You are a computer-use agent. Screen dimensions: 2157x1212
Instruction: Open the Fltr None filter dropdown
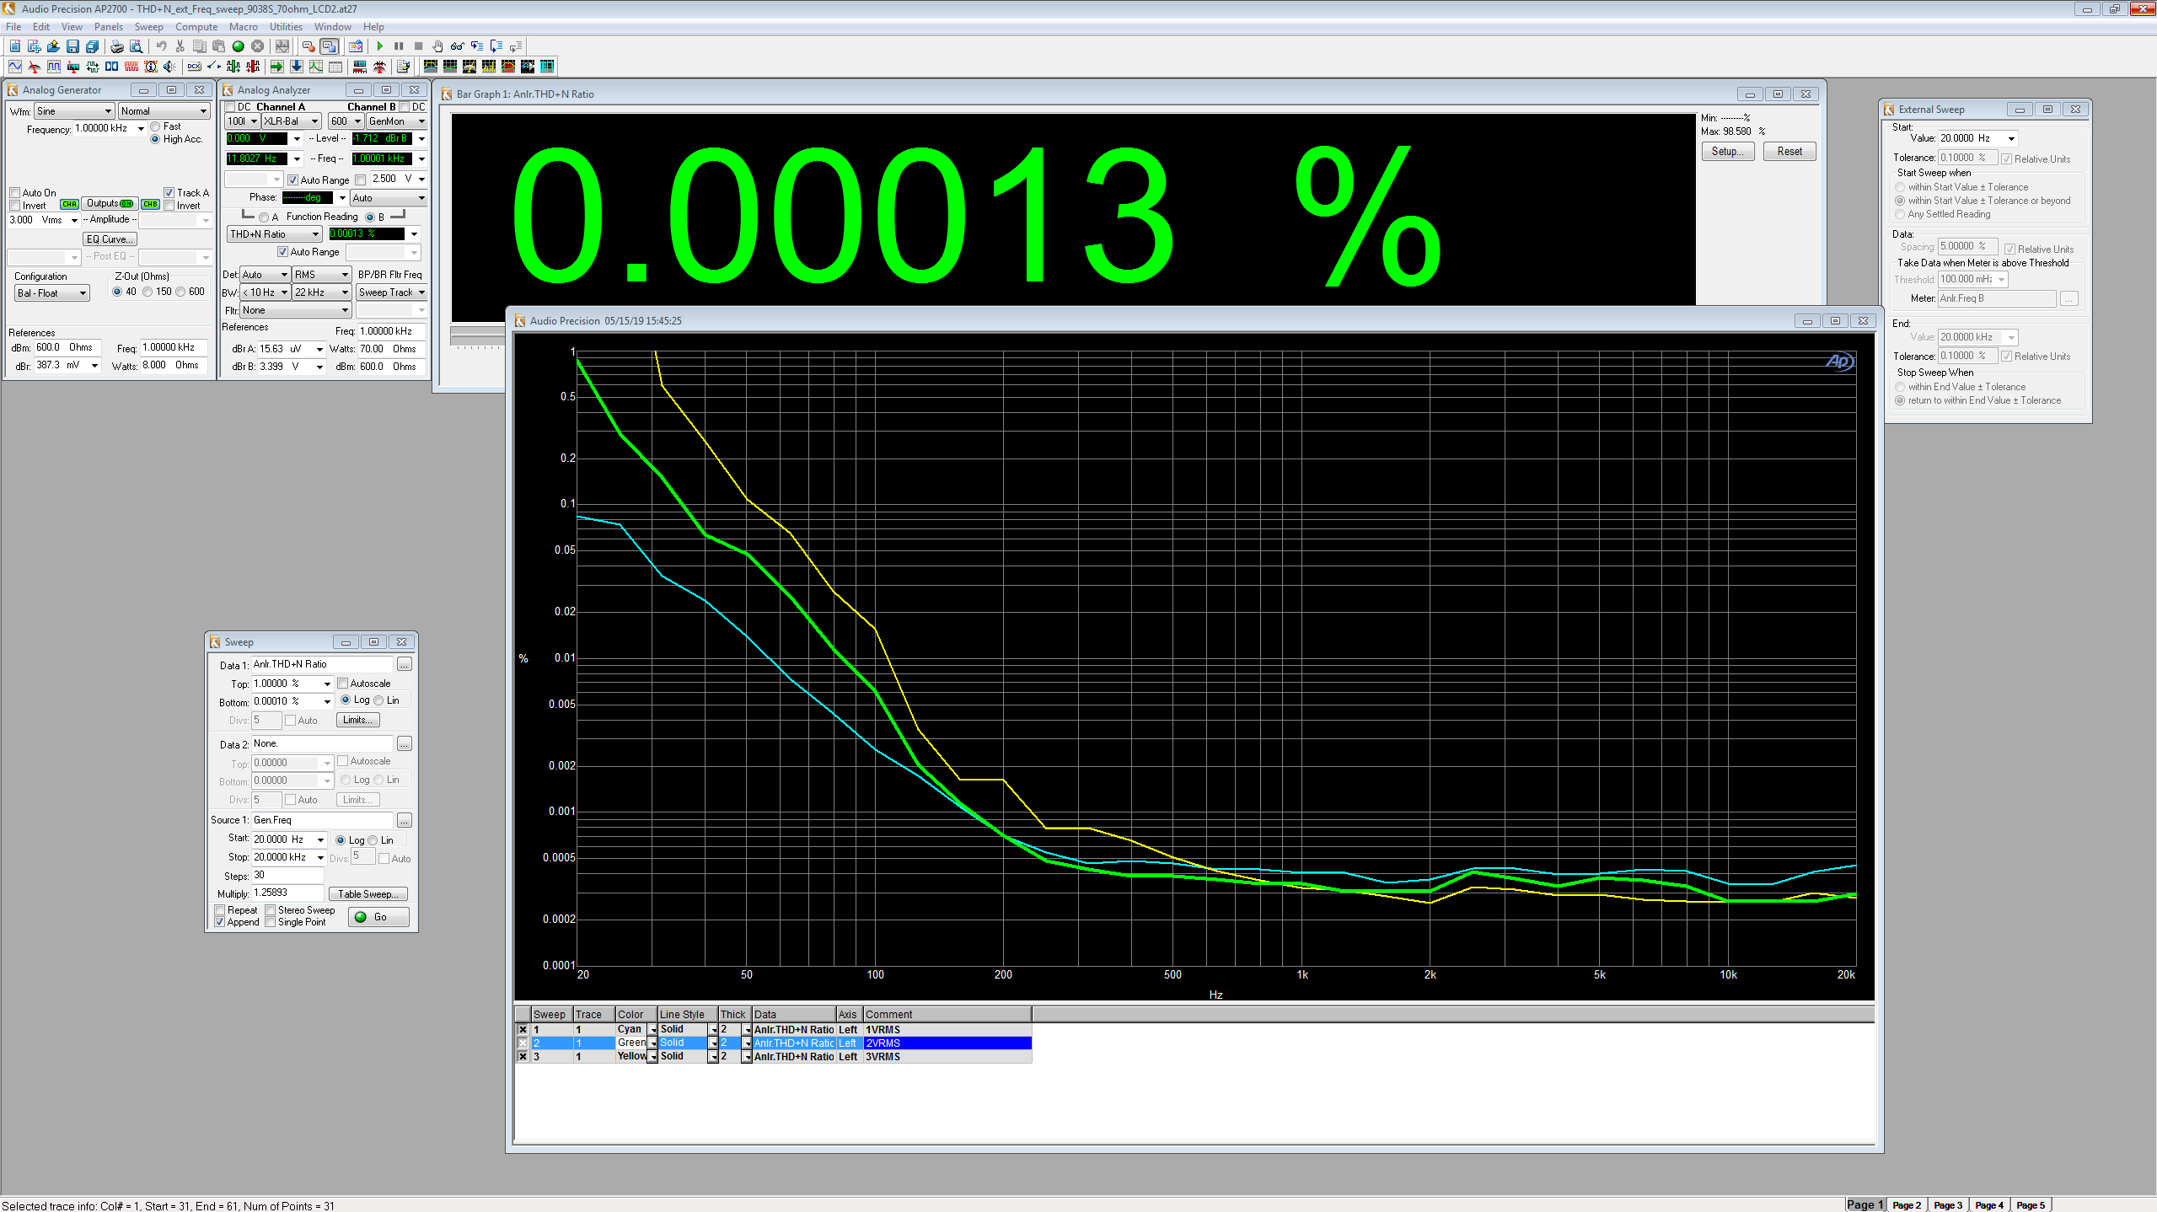pyautogui.click(x=295, y=310)
